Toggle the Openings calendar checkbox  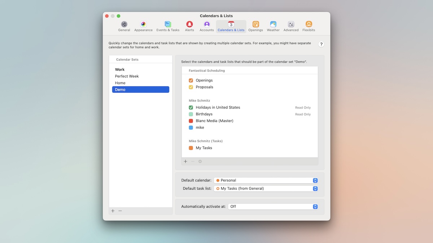(191, 80)
